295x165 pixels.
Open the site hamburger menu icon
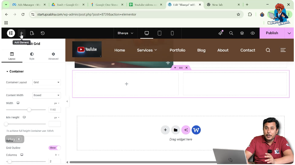(x=283, y=50)
